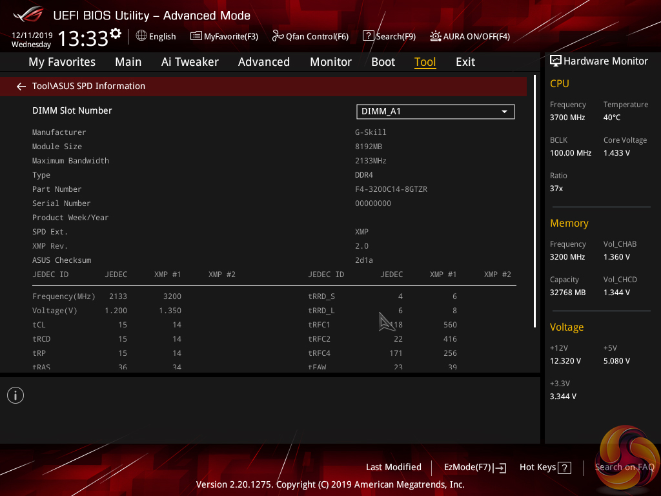Click the tRCD row label
Image resolution: width=661 pixels, height=496 pixels.
pyautogui.click(x=41, y=339)
